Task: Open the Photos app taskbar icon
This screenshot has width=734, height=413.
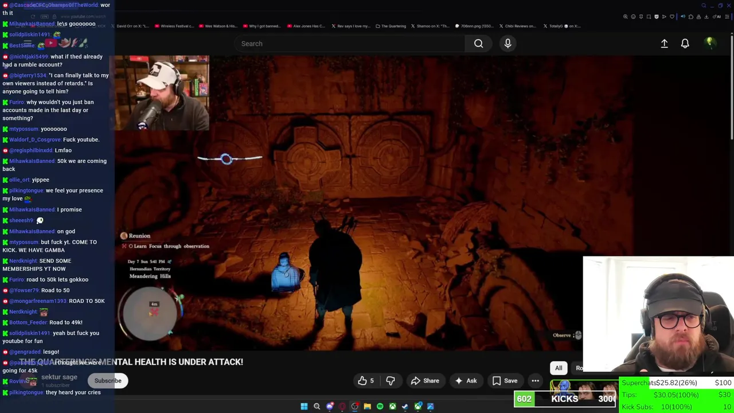Action: pos(431,406)
